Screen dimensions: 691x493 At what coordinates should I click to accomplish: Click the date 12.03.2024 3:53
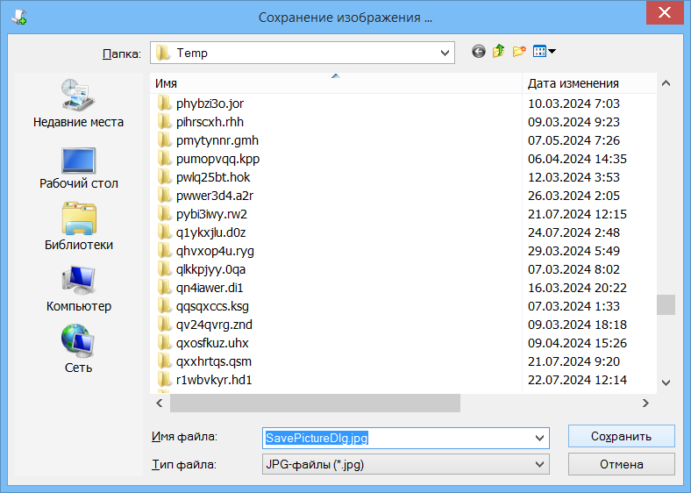[x=573, y=177]
